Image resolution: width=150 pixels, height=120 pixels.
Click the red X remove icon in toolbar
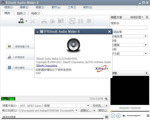(33, 21)
